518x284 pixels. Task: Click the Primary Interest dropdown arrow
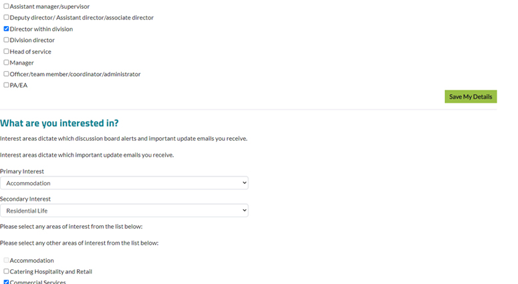tap(245, 183)
